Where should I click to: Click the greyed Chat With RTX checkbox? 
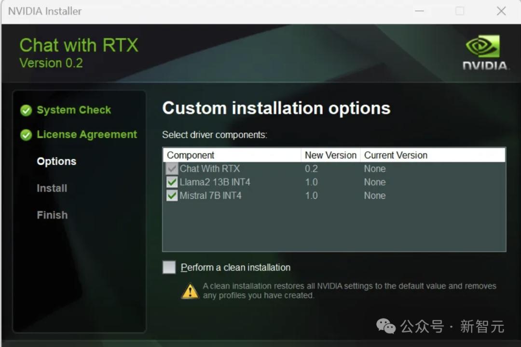coord(172,169)
